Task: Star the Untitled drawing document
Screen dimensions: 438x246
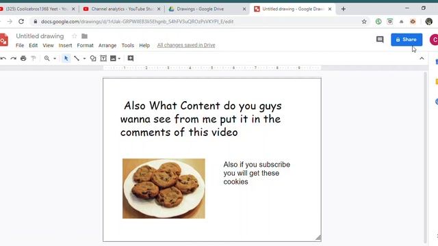Action: coord(75,36)
